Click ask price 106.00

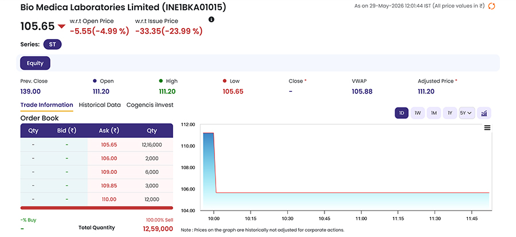click(110, 158)
